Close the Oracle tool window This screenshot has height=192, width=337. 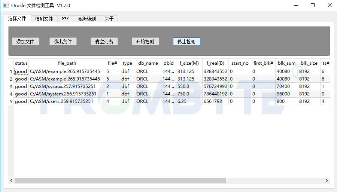pos(330,5)
